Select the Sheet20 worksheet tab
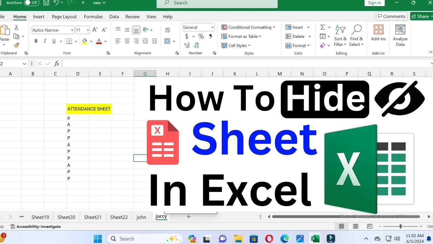 click(x=66, y=217)
